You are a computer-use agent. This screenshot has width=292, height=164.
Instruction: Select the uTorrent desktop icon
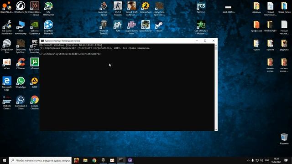(x=35, y=64)
